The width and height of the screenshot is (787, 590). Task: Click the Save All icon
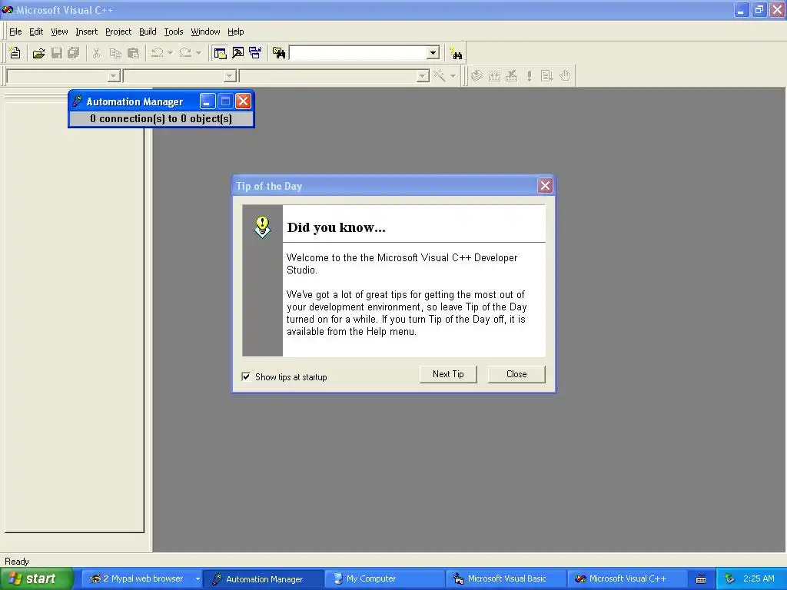[74, 53]
